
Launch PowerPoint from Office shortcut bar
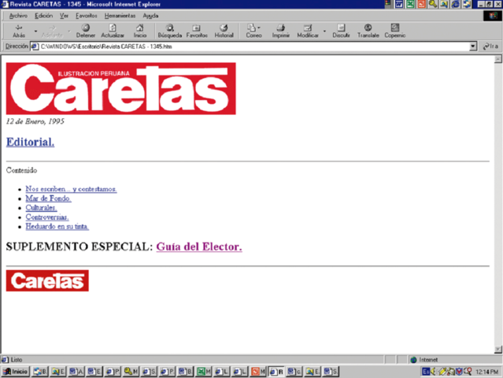click(x=421, y=4)
